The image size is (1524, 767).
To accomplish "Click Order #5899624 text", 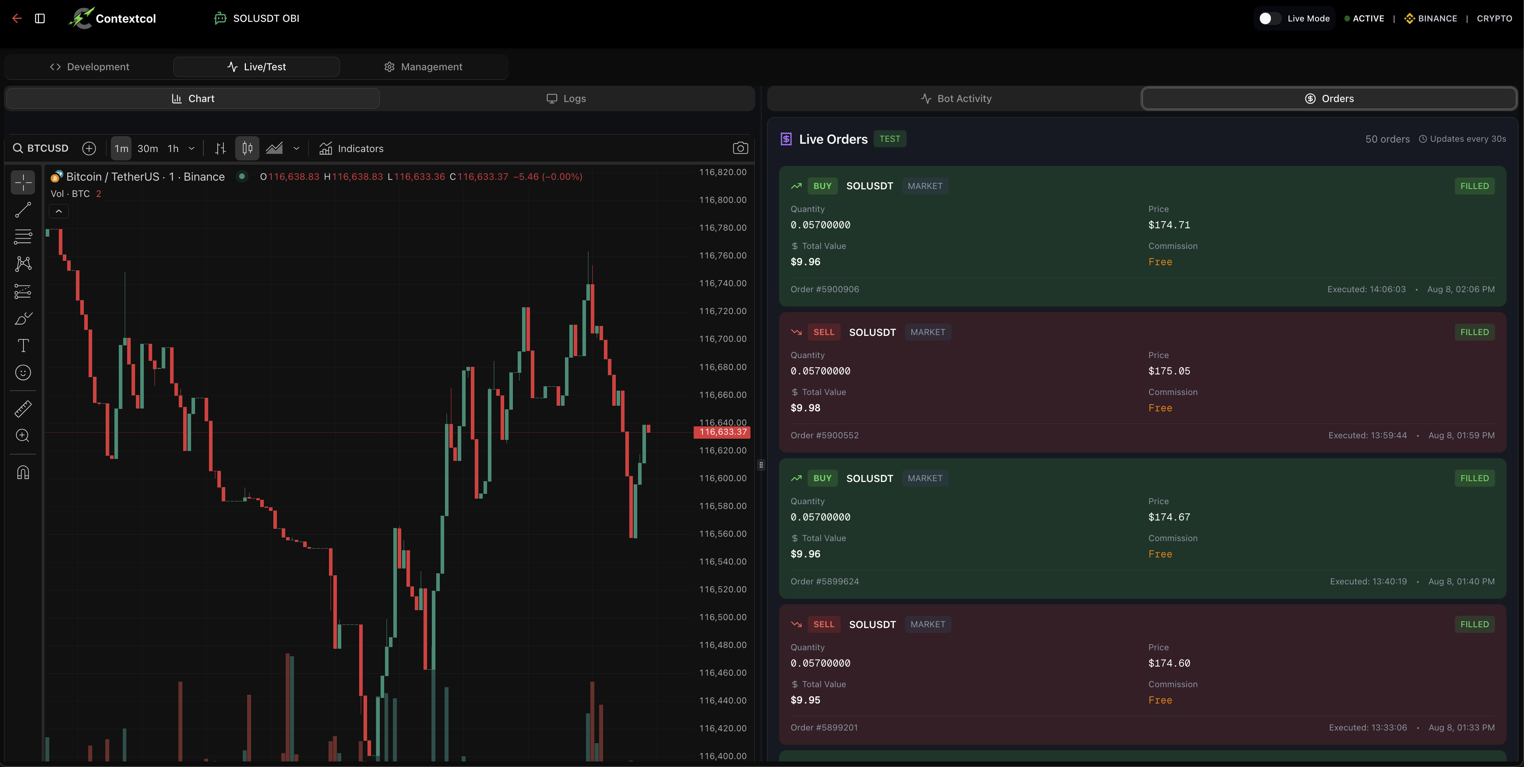I will point(825,582).
